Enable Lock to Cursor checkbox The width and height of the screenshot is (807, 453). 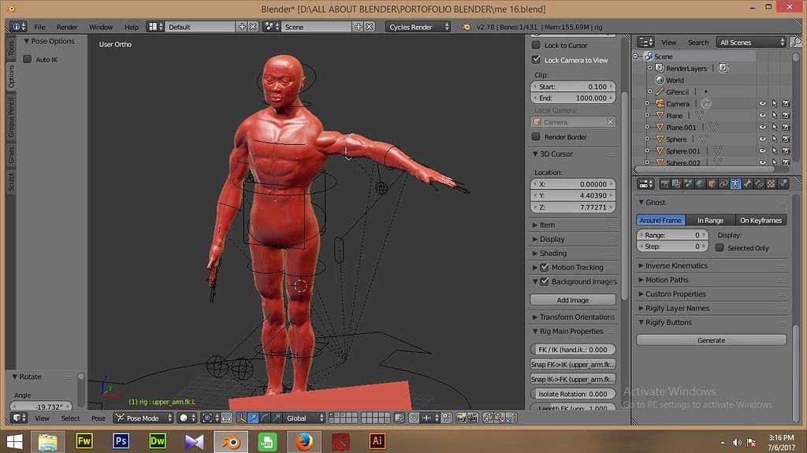[536, 46]
